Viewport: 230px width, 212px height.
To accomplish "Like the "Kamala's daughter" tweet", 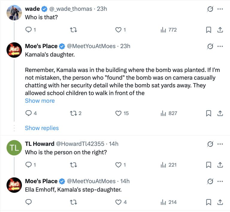I will pyautogui.click(x=119, y=113).
